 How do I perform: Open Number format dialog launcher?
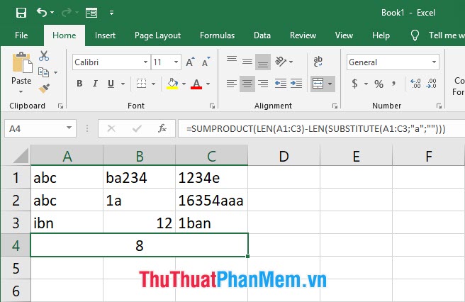coord(439,106)
